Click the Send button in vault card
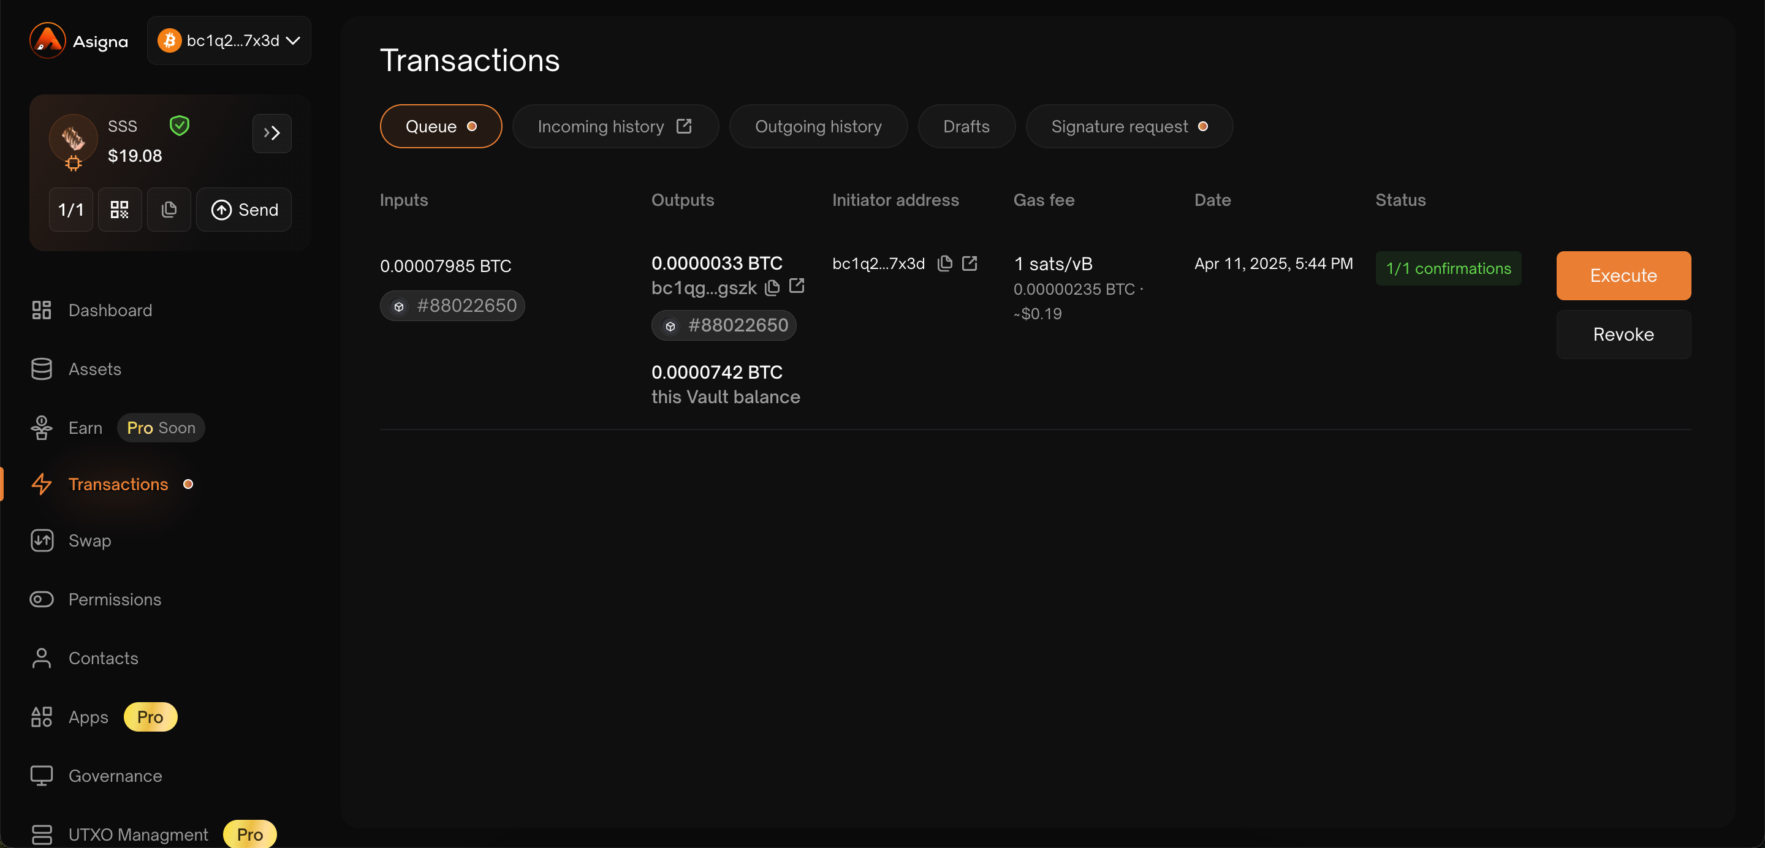The width and height of the screenshot is (1765, 848). click(244, 210)
